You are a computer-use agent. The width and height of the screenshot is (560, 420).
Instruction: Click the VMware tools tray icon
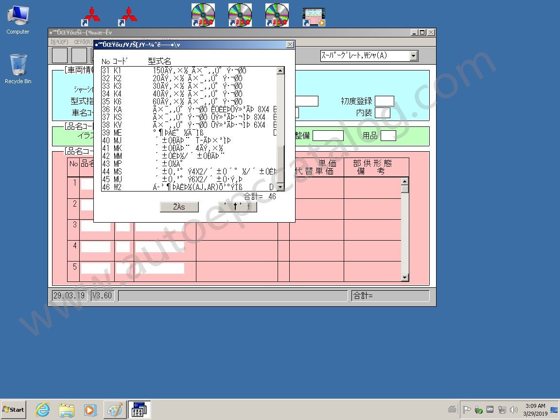tap(490, 410)
